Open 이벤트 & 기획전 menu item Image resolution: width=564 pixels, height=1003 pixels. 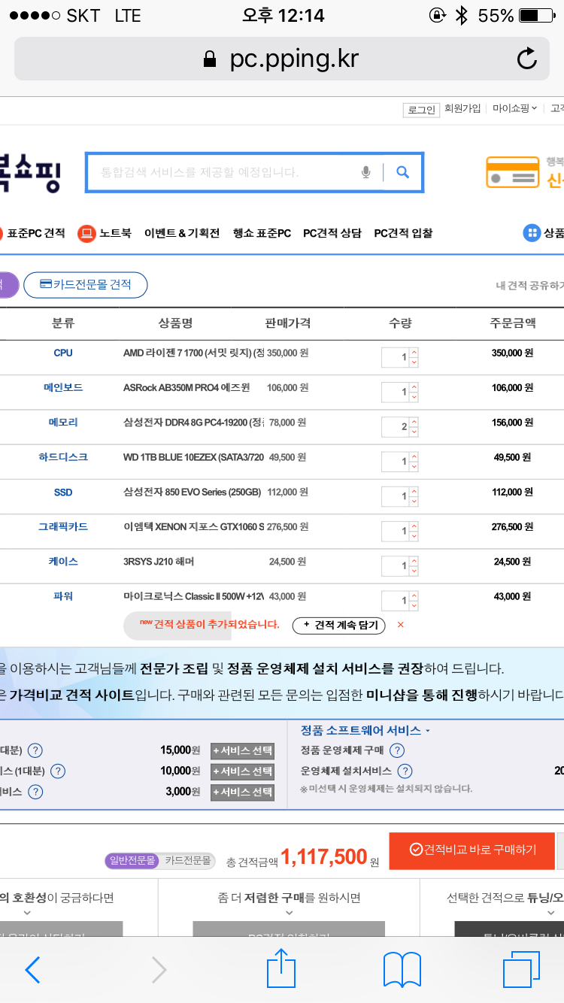pos(182,233)
